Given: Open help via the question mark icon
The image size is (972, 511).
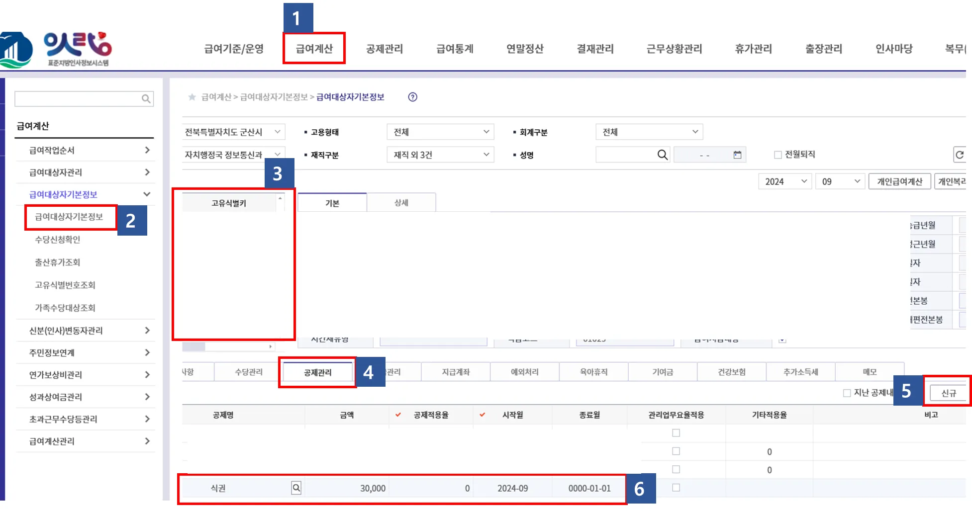Looking at the screenshot, I should (x=412, y=97).
